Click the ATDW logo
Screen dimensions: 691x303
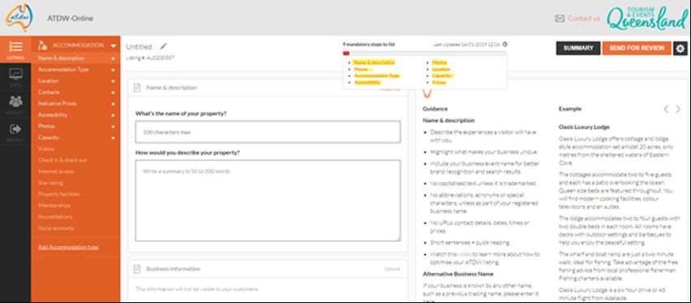point(19,18)
